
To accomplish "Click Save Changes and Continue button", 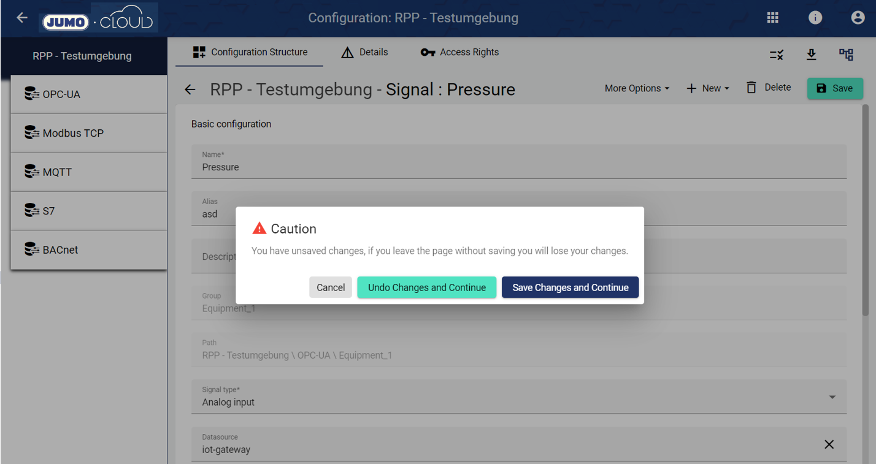I will point(570,287).
